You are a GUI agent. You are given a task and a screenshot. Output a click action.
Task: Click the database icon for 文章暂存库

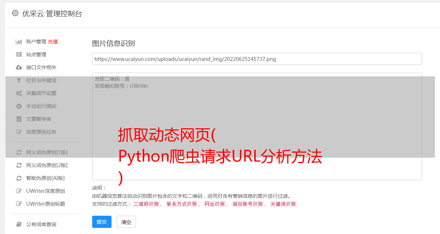click(19, 119)
